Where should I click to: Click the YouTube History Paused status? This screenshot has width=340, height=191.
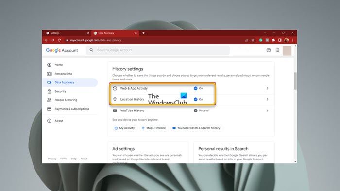coord(201,111)
